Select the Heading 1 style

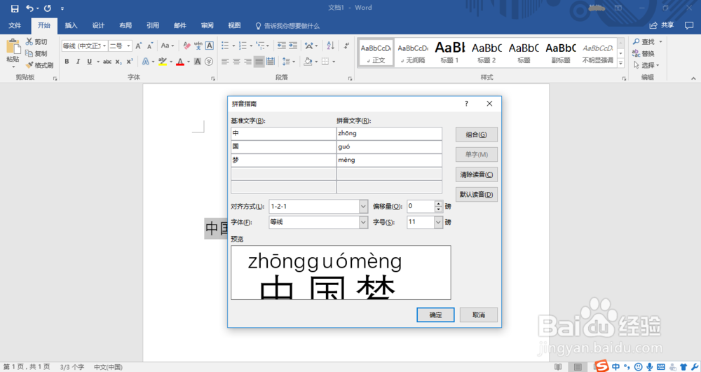tap(450, 53)
